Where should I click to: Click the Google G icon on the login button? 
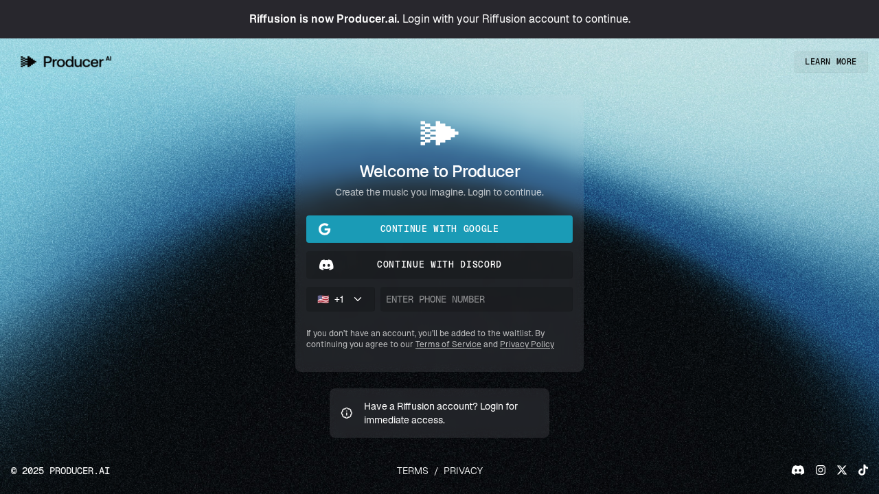(x=325, y=229)
